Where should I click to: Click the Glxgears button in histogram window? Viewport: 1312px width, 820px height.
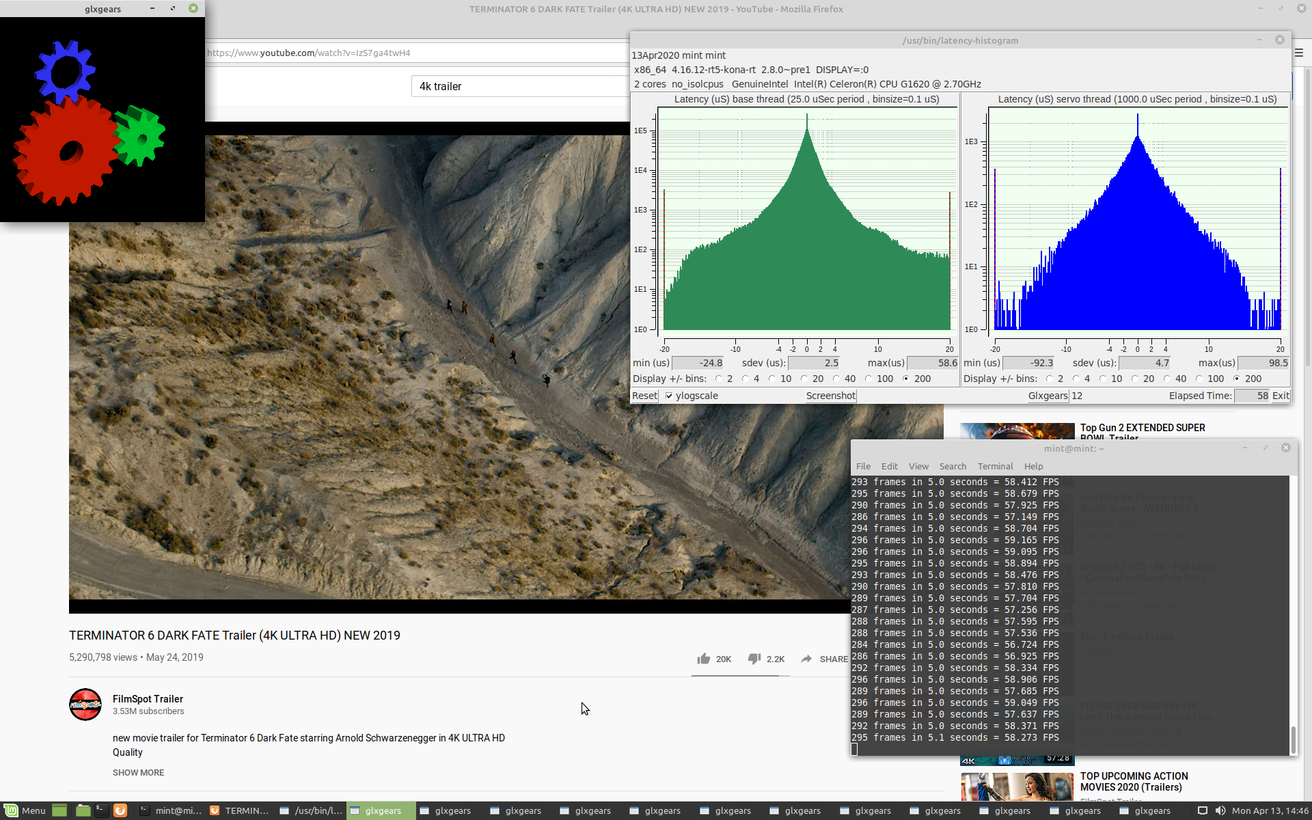click(1048, 396)
